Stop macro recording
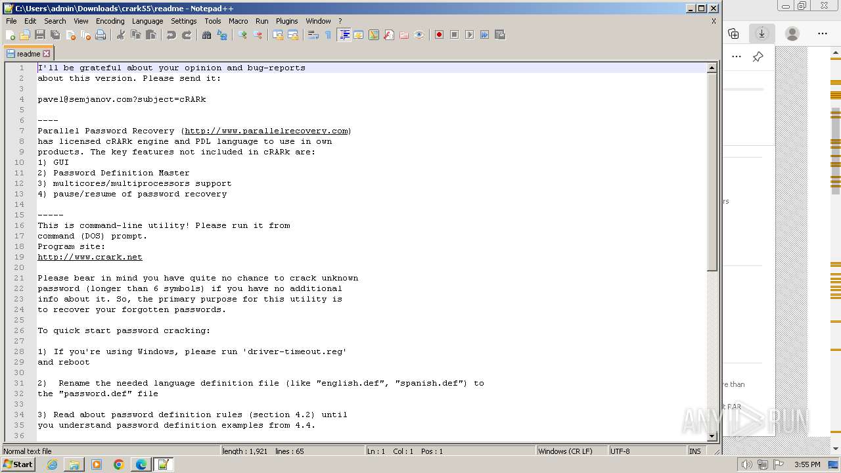This screenshot has width=841, height=473. (454, 35)
